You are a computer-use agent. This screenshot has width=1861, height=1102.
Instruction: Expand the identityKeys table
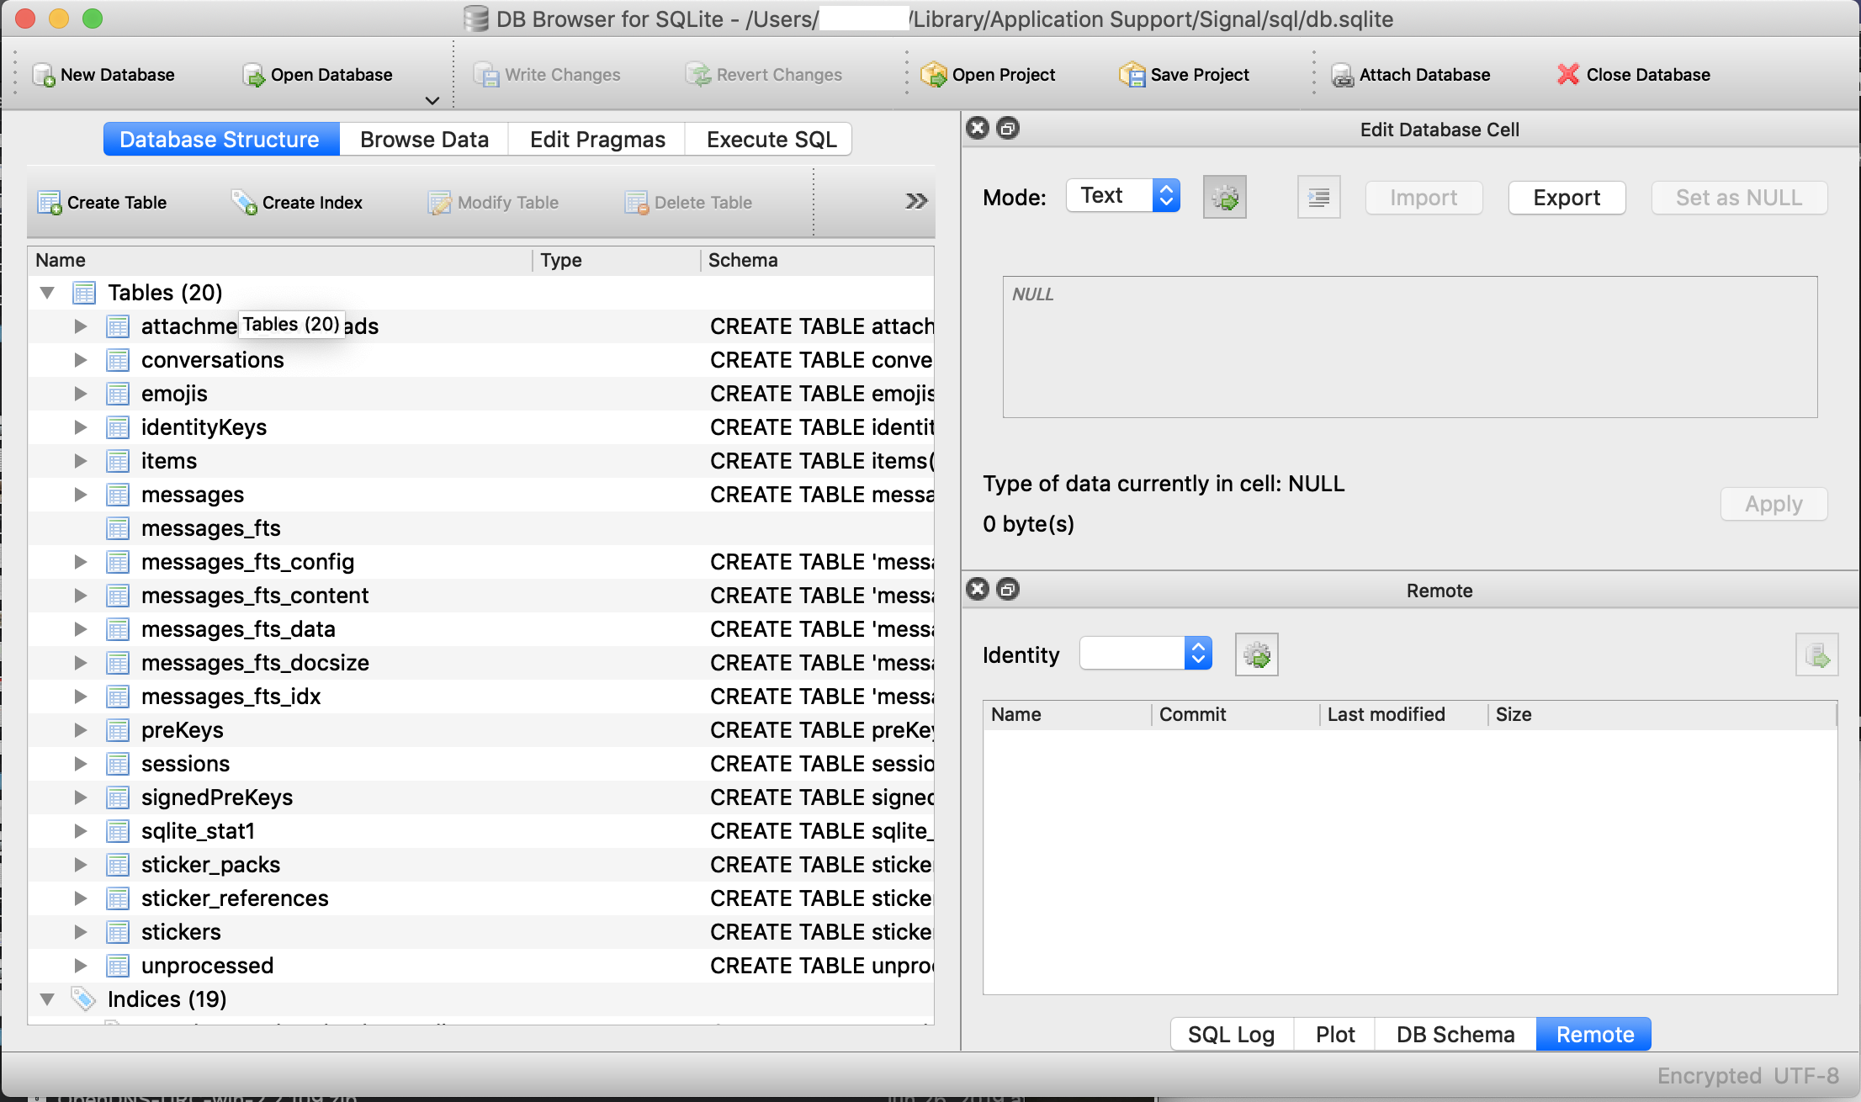81,427
